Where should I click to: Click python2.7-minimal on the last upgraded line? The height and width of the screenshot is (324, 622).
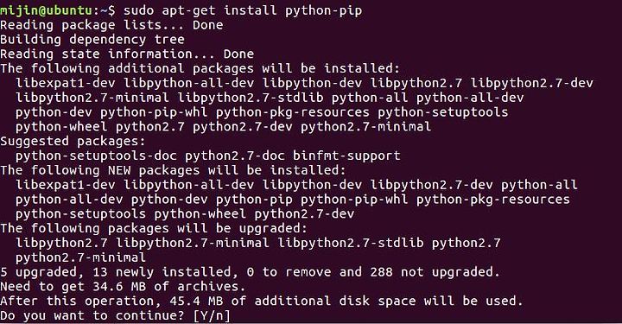[x=80, y=257]
